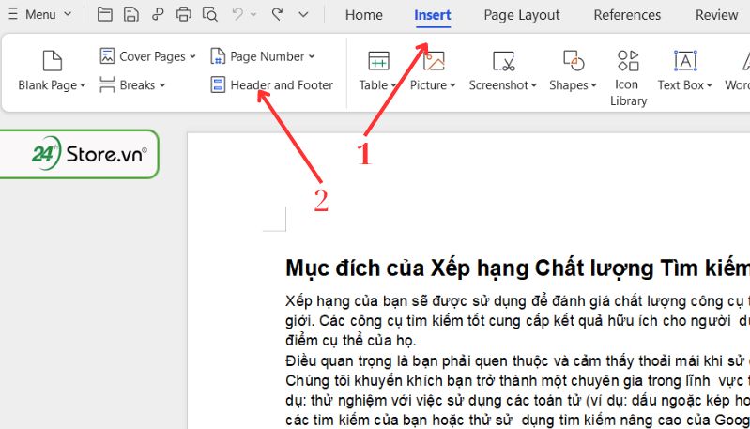This screenshot has height=429, width=750.
Task: Click the Print Preview icon
Action: coord(210,14)
